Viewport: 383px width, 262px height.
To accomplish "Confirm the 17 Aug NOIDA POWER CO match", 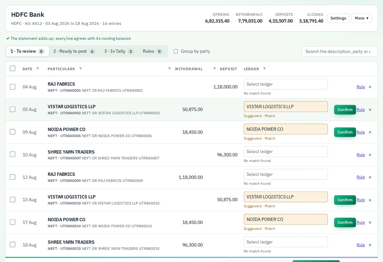I will (x=345, y=222).
